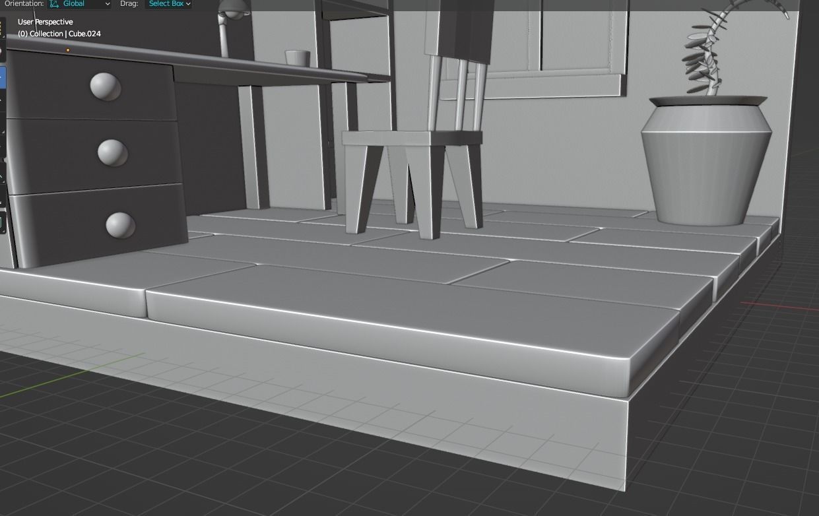Open the Drag Select Box dropdown

click(169, 4)
